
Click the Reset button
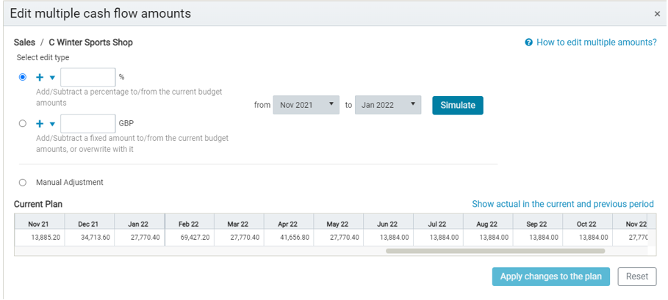[637, 277]
